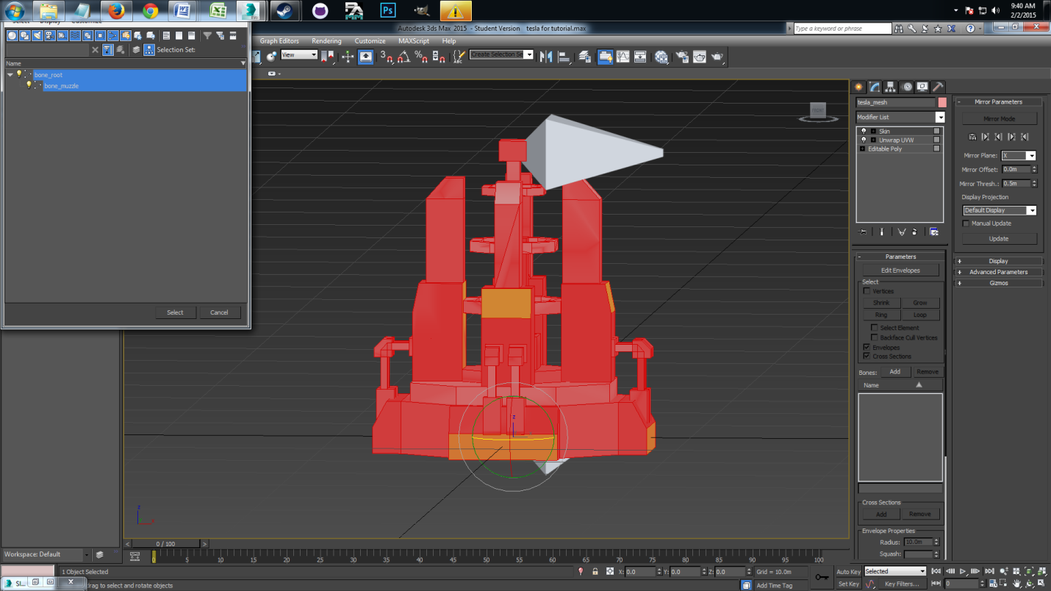Screen dimensions: 1051x591
Task: Open the Help menu
Action: tap(449, 41)
